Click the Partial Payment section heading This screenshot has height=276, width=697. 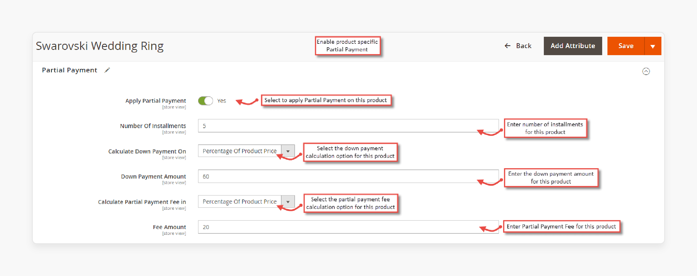pos(69,70)
